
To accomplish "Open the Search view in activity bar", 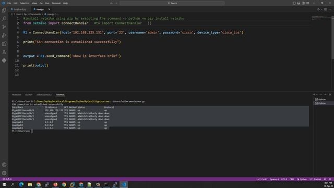I will 4,19.
